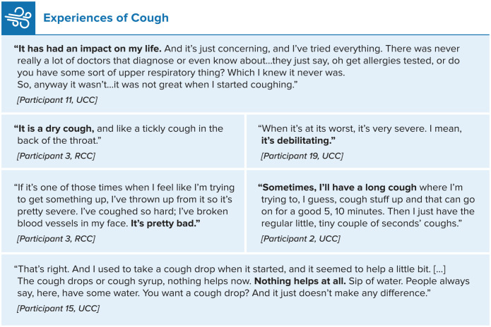The width and height of the screenshot is (491, 327).
Task: Click the bold phrase 'it's debilitating.'
Action: 298,140
